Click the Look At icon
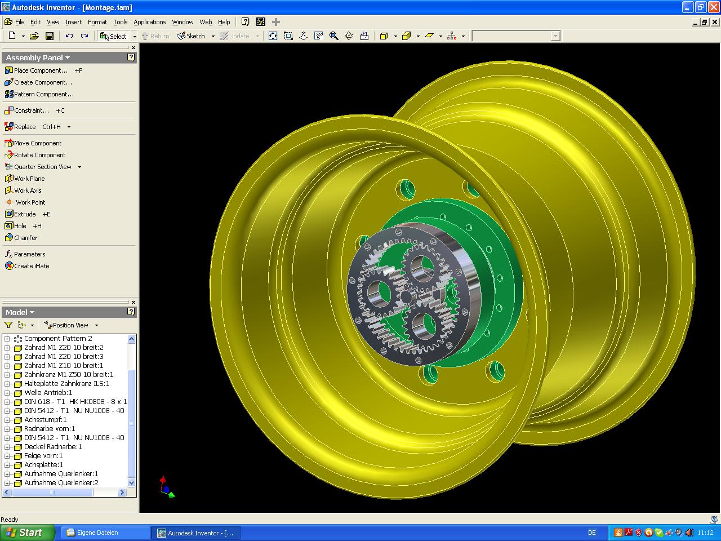 click(x=364, y=36)
